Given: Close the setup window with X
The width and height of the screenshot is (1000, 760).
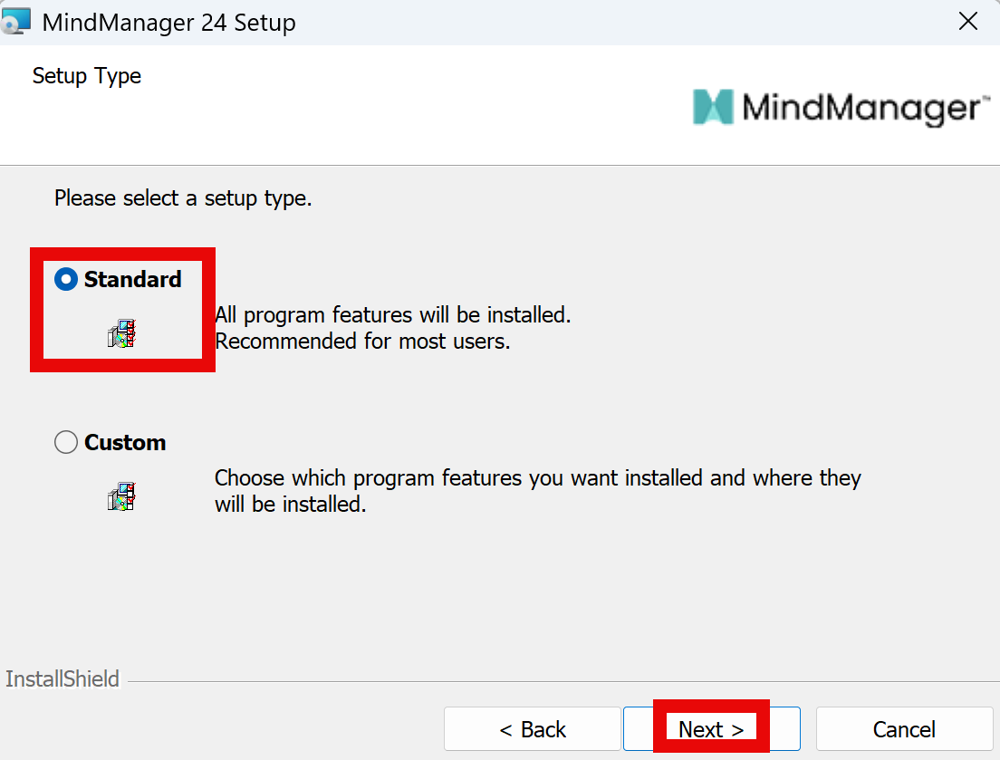Looking at the screenshot, I should click(968, 22).
